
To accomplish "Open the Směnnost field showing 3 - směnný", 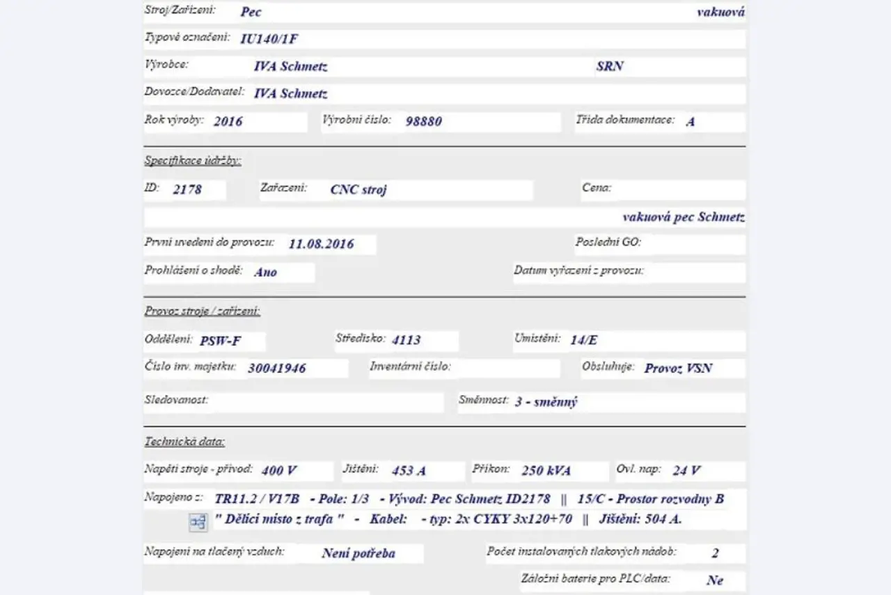I will coord(626,402).
